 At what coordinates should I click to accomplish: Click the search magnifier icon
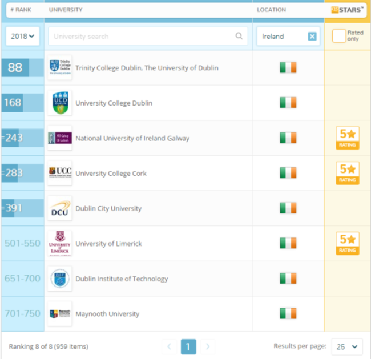click(x=239, y=36)
